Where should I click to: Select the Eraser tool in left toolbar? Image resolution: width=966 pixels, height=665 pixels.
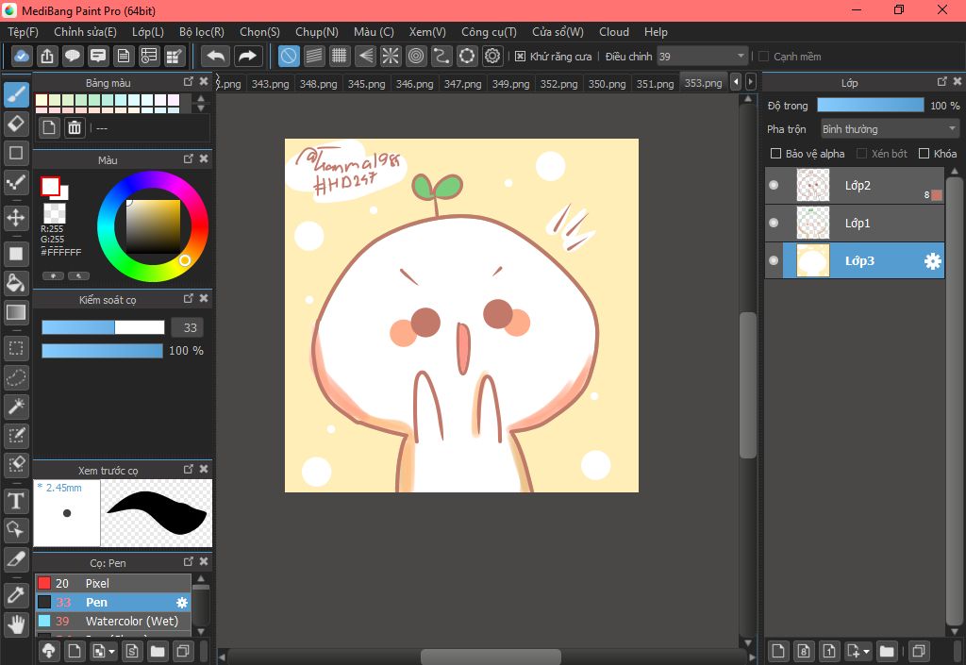pos(16,124)
